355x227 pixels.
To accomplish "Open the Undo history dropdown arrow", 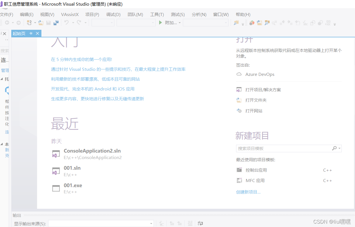I will [73, 23].
